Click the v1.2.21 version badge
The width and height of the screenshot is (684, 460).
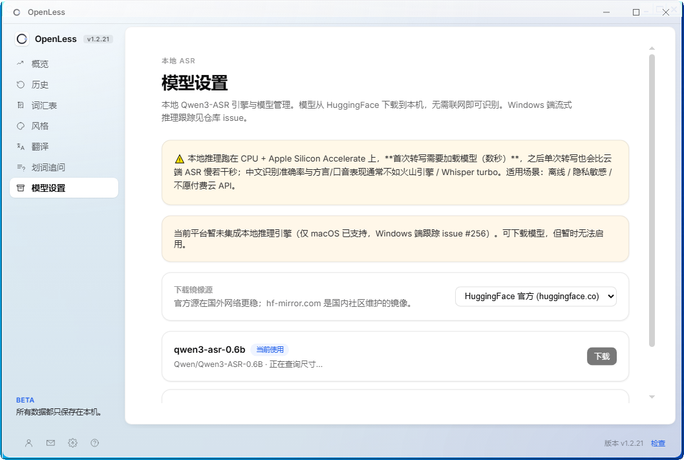pos(98,39)
